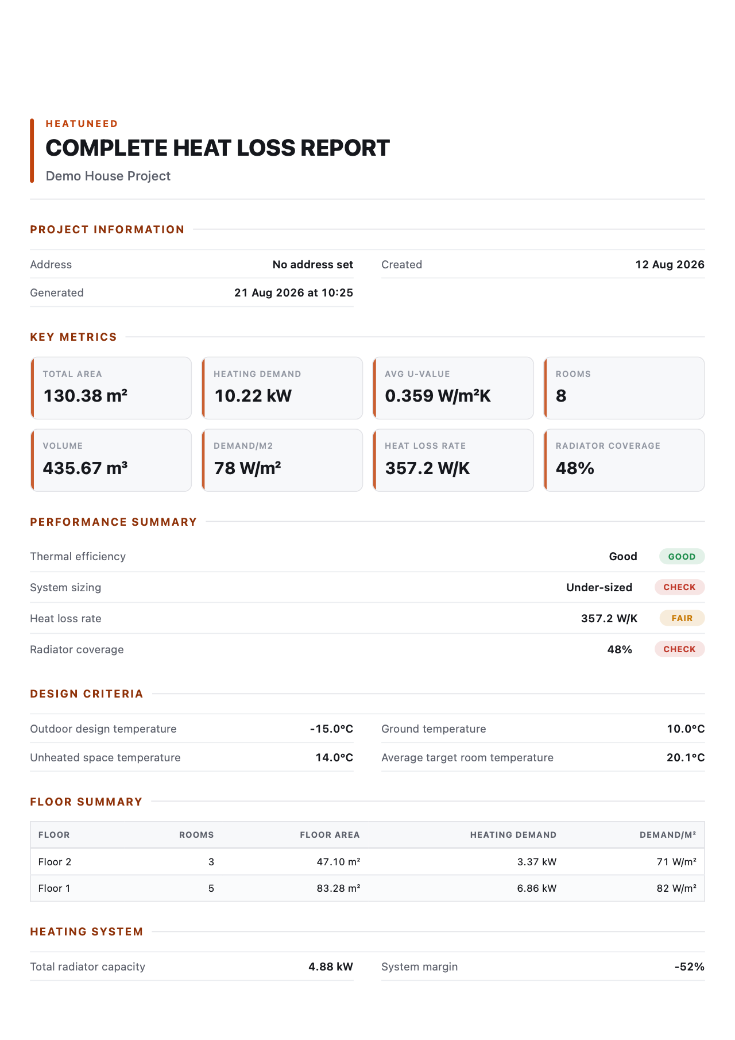Screen dimensions: 735x1040
Task: Click the 48% value in Performance Summary
Action: pyautogui.click(x=620, y=649)
